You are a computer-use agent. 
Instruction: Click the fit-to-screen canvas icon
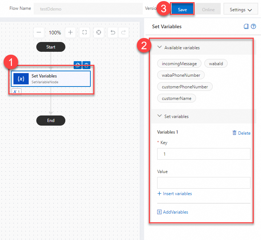coord(85,32)
